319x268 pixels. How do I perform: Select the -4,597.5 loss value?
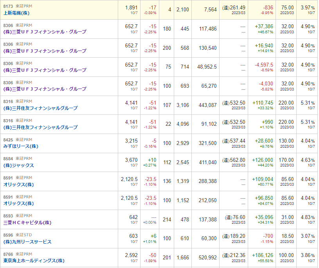[264, 65]
